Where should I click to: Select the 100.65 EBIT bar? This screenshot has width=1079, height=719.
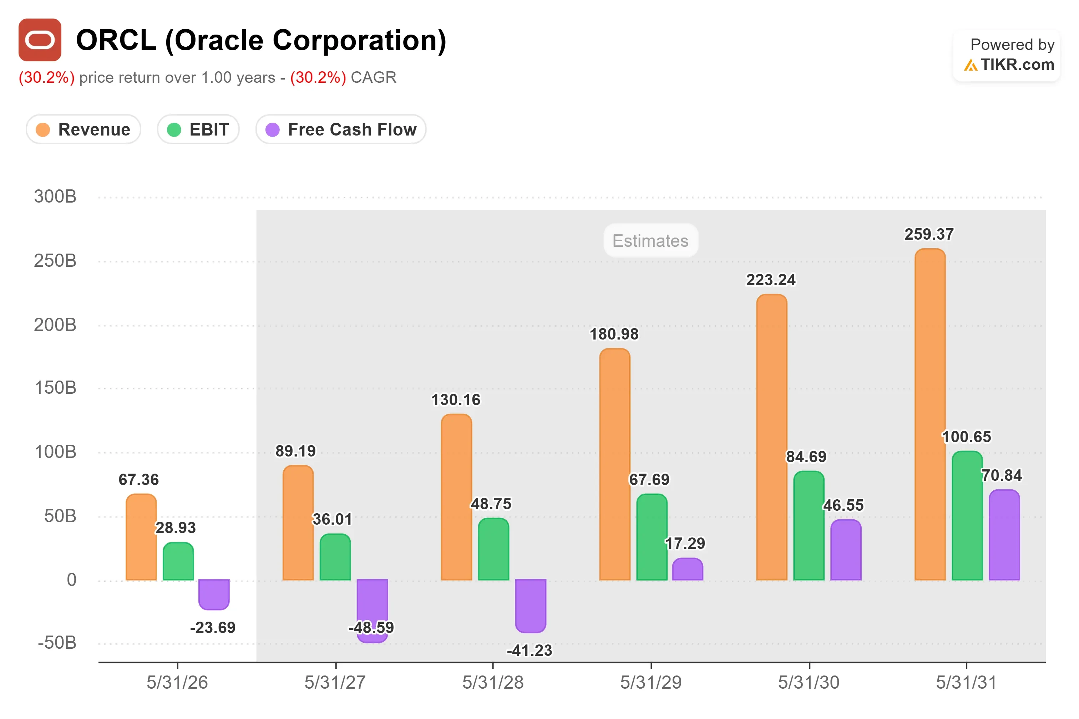coord(968,515)
